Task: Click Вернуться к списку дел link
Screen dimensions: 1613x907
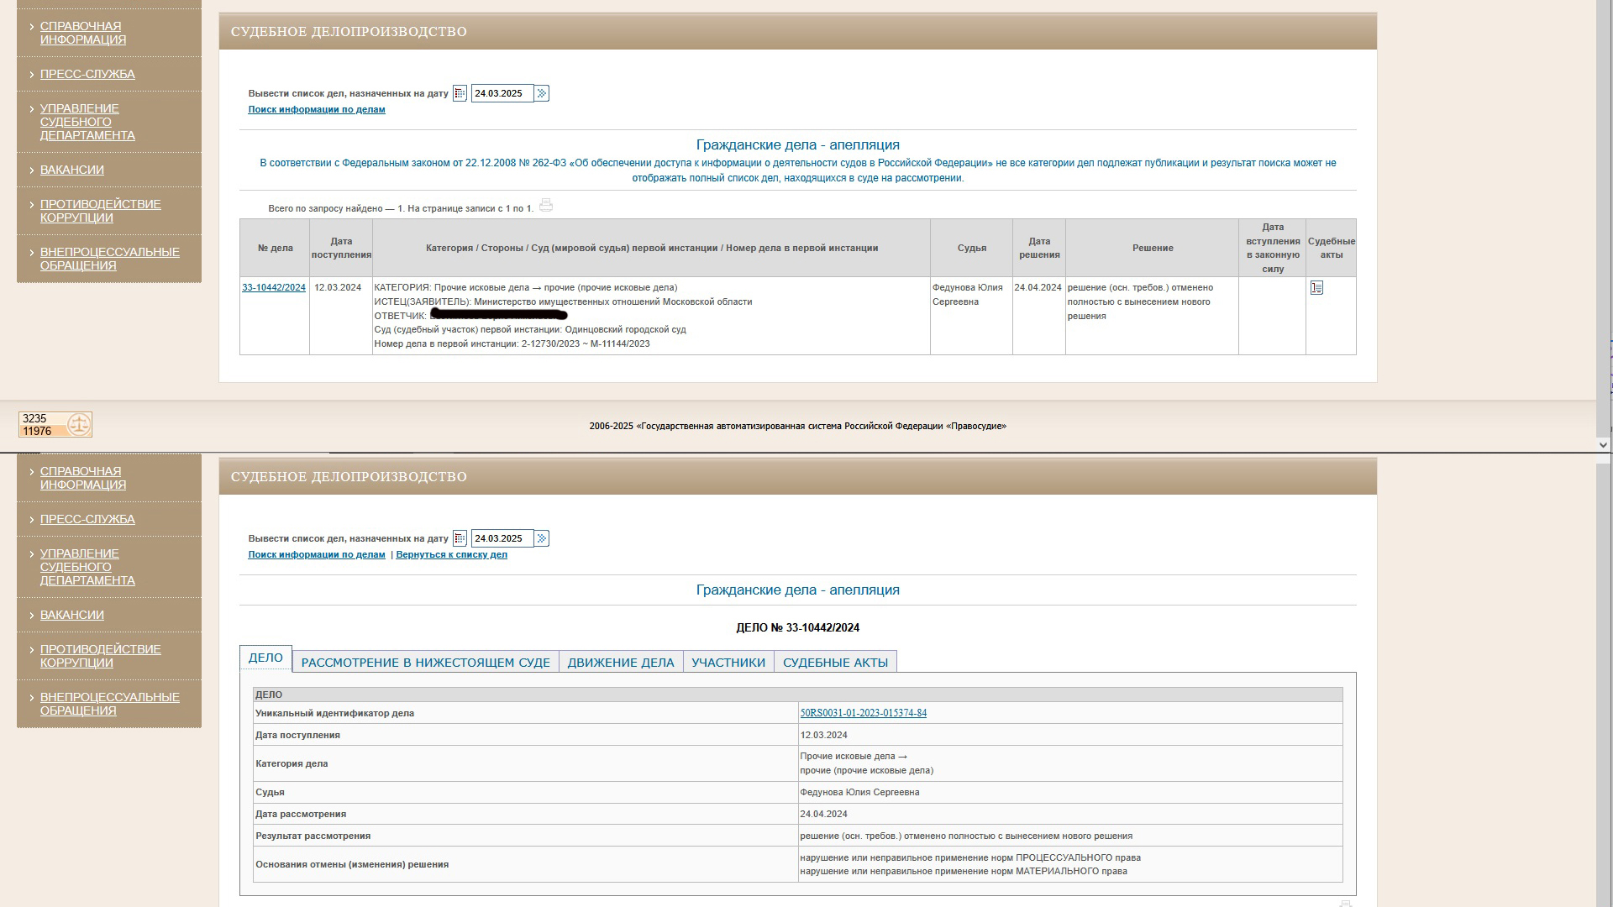Action: point(451,554)
